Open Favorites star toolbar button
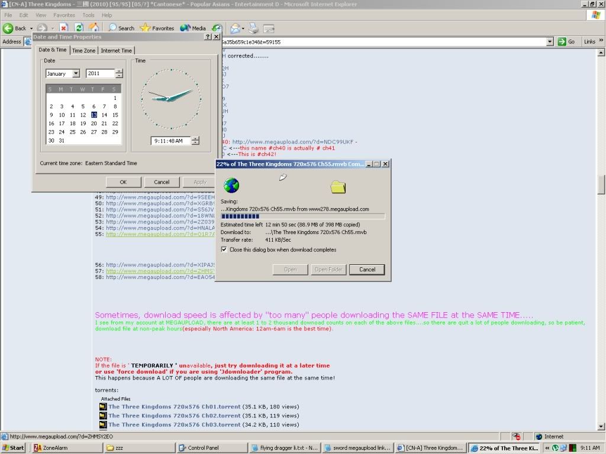 (x=157, y=28)
